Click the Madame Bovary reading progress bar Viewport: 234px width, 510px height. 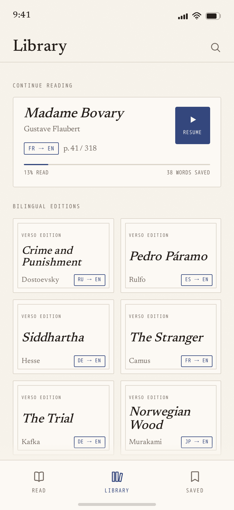pos(117,165)
